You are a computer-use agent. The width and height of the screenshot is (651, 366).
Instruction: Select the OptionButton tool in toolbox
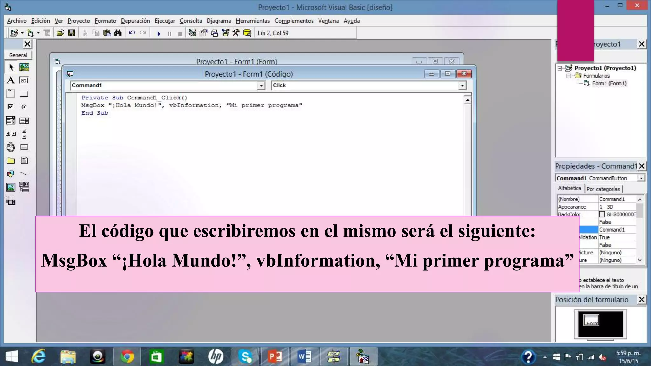[24, 107]
